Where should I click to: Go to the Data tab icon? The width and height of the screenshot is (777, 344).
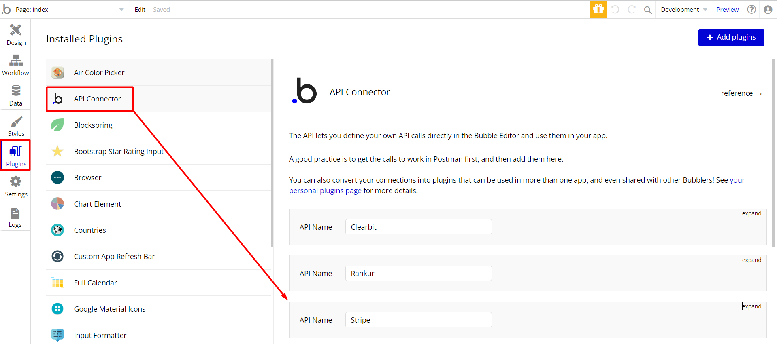[16, 91]
